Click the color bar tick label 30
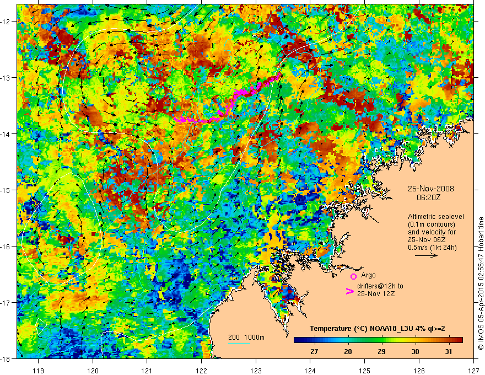Screen dimensions: 485x375 point(415,351)
